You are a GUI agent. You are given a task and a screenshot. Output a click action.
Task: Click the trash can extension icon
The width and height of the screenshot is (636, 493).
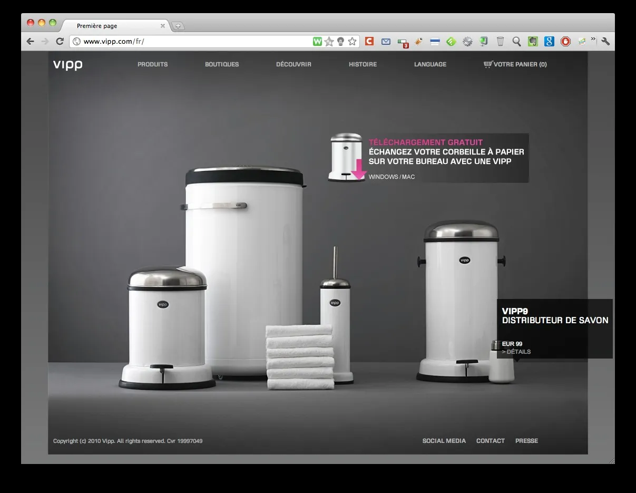click(500, 41)
